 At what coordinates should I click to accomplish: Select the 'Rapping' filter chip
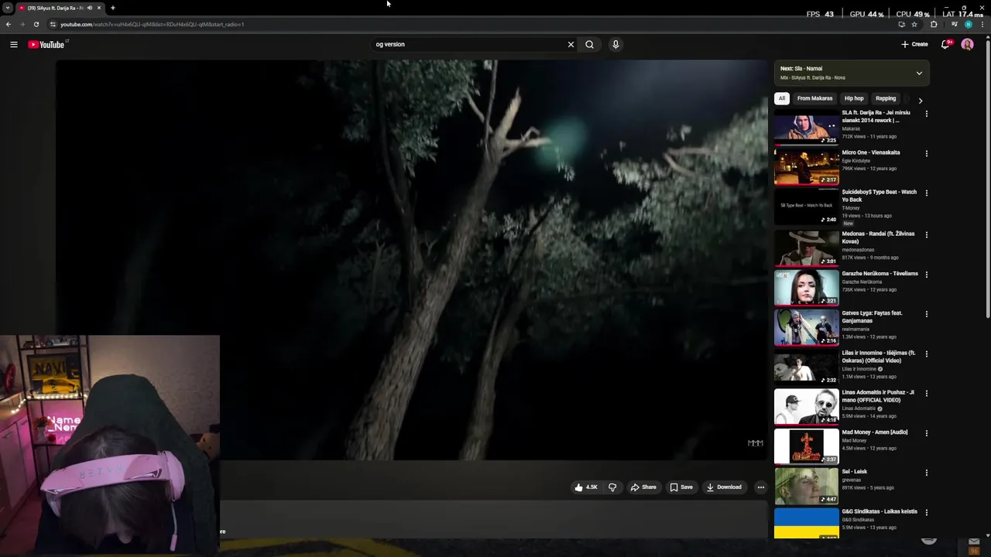click(886, 98)
